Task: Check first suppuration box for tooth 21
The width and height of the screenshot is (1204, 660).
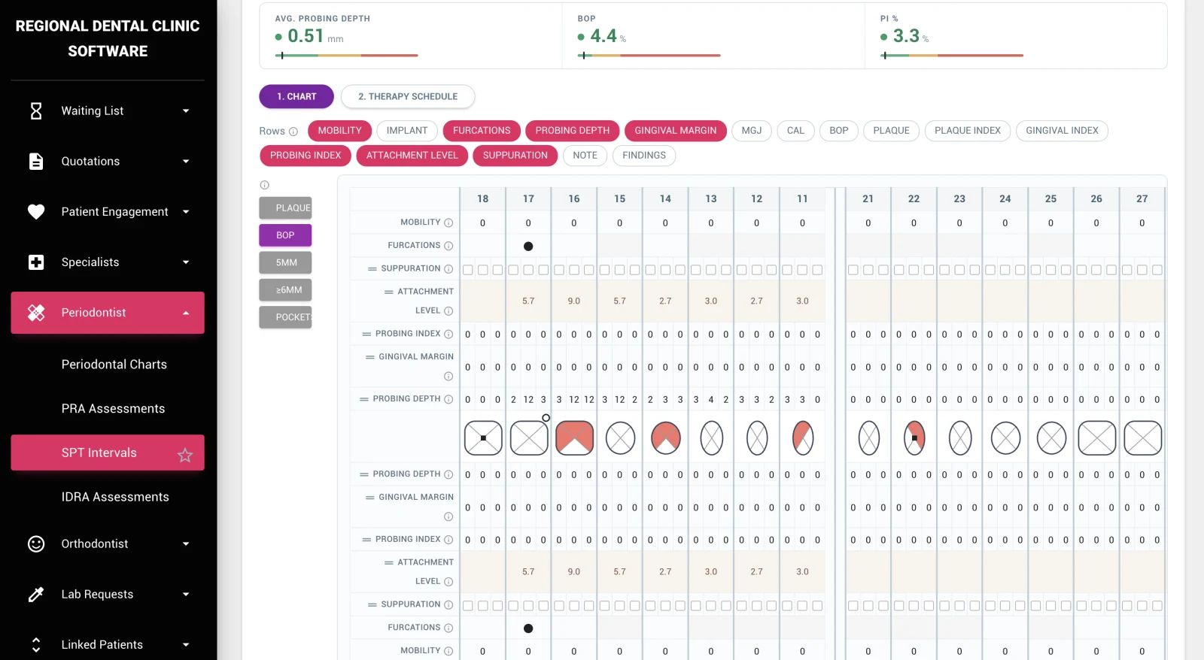Action: click(x=853, y=270)
